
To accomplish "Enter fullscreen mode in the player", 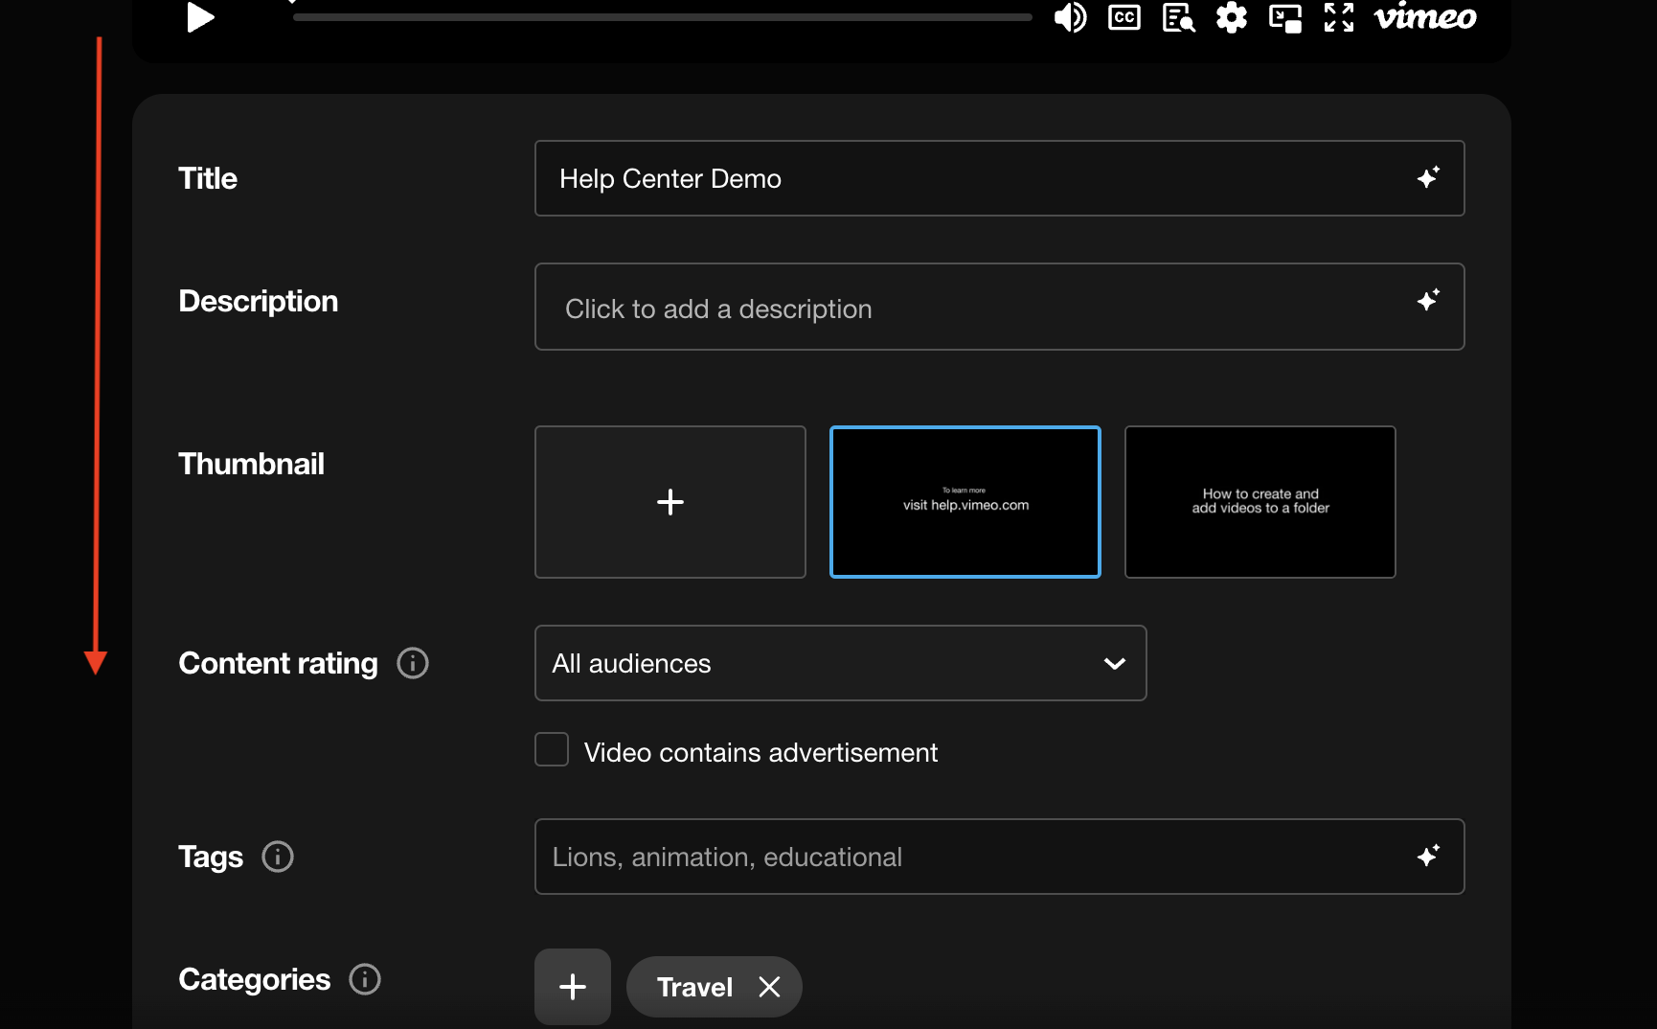I will click(x=1338, y=17).
